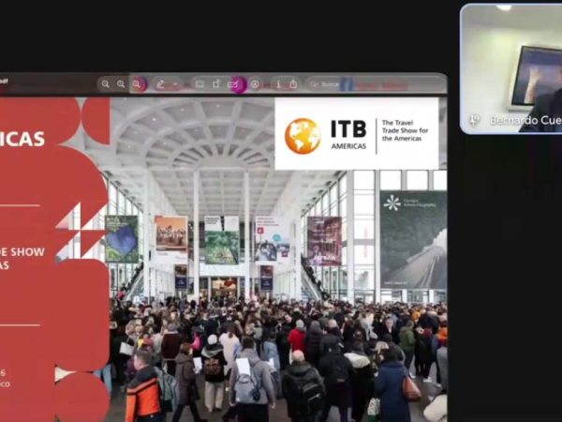562x422 pixels.
Task: Click the second zoom magnifier icon
Action: [121, 84]
